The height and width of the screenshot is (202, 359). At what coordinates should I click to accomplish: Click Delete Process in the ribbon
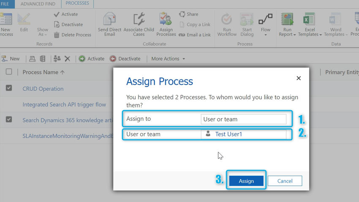coord(73,35)
